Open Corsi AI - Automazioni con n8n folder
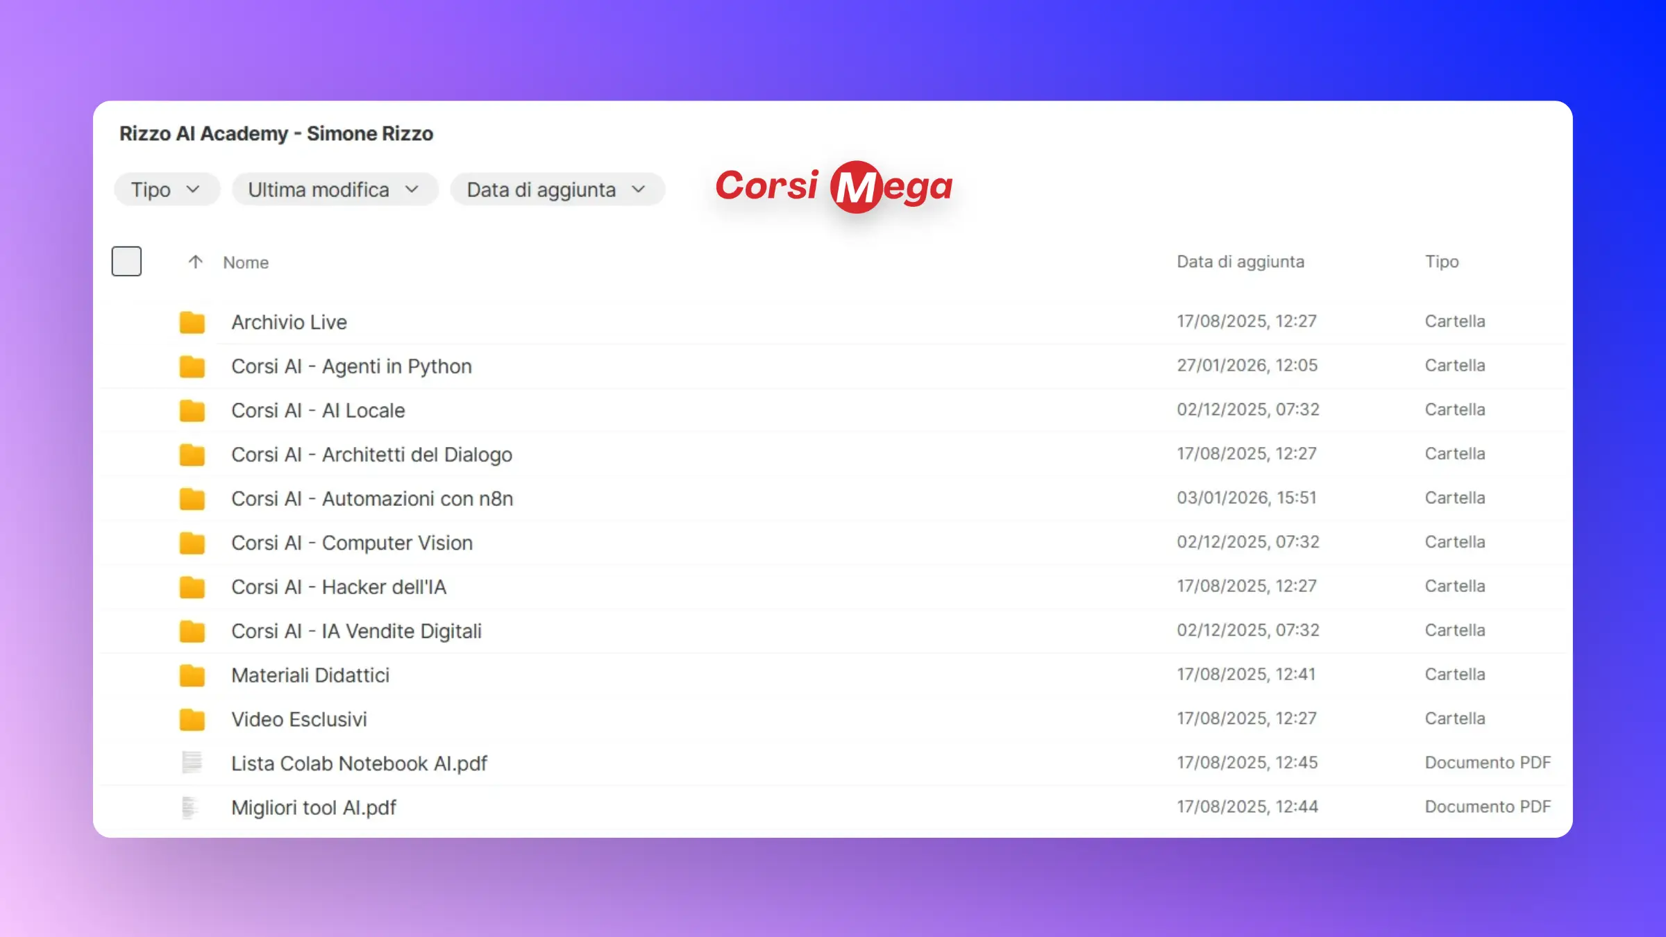This screenshot has height=937, width=1666. point(372,498)
